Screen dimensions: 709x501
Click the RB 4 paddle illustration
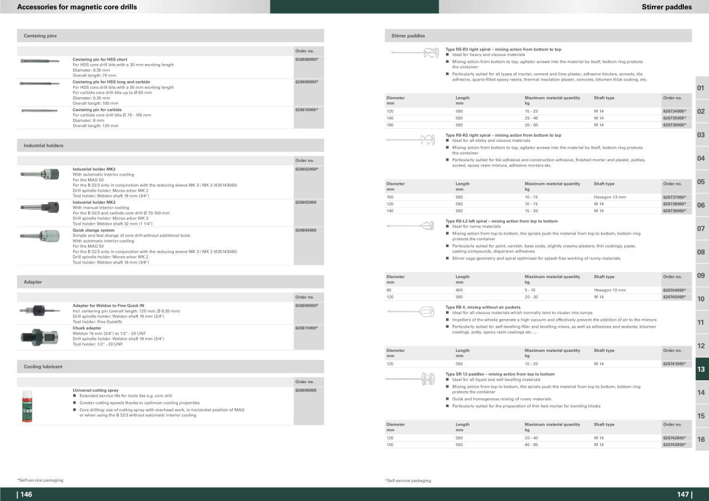412,312
